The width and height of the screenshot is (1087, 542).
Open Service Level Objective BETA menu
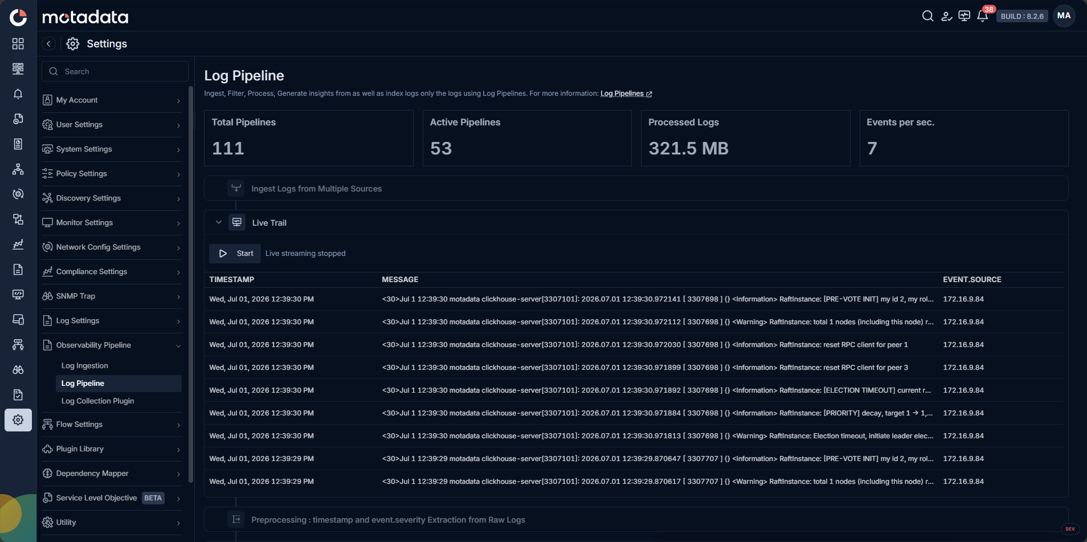pos(112,498)
